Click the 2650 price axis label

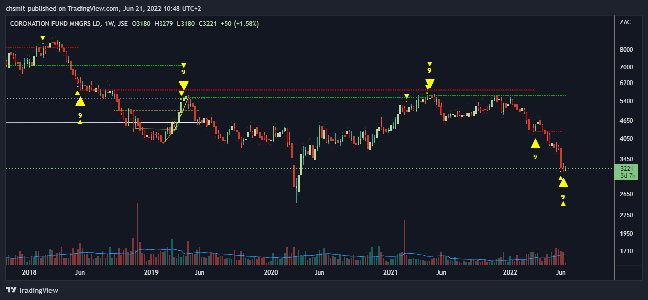point(627,194)
